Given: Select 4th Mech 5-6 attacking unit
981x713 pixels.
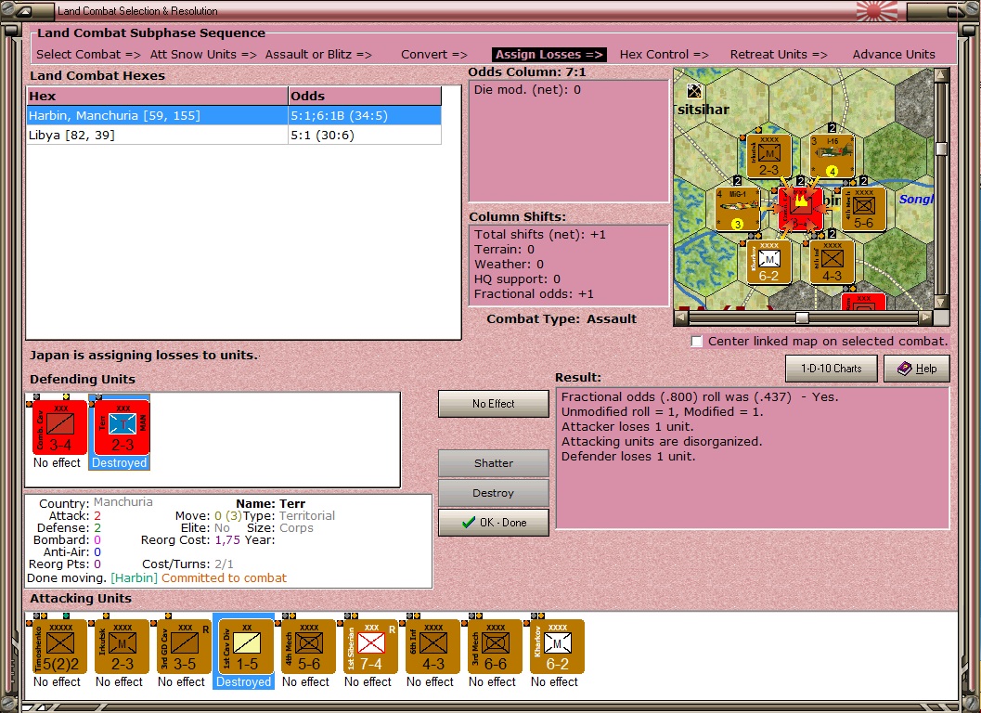Looking at the screenshot, I should (308, 647).
